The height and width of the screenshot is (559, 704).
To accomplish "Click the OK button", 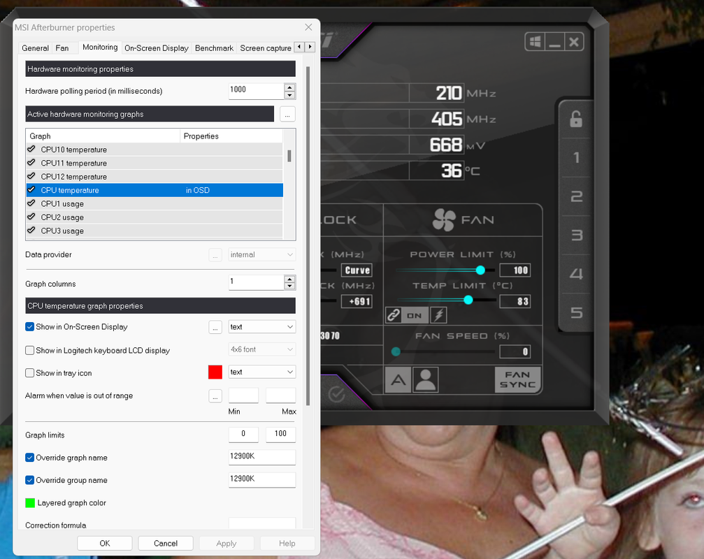I will pyautogui.click(x=105, y=544).
